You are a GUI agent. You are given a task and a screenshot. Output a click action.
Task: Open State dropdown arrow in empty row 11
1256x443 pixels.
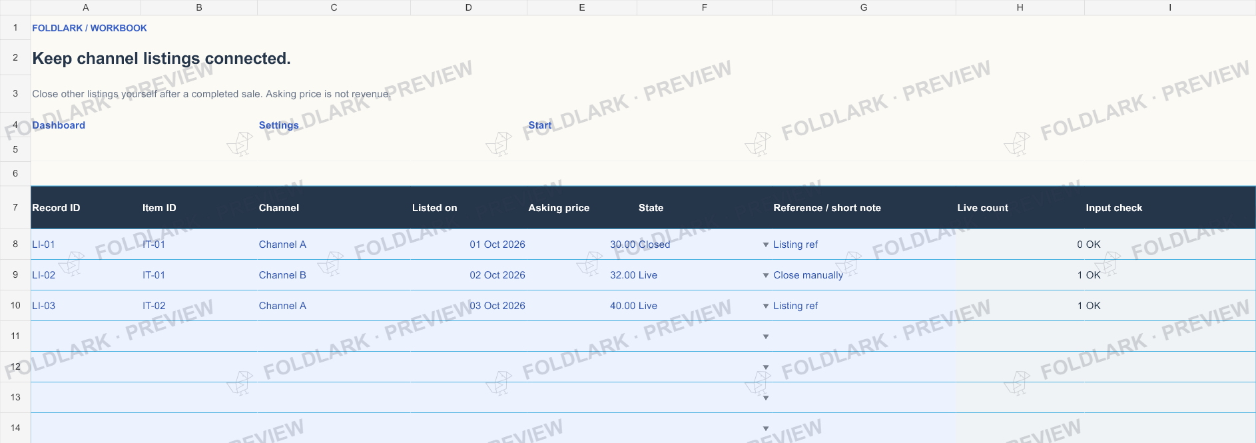tap(766, 337)
